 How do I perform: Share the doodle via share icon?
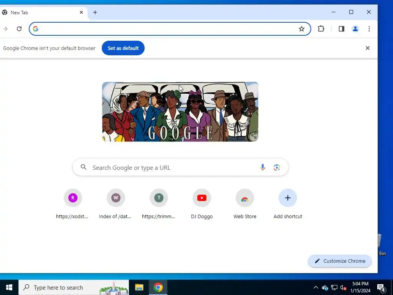pyautogui.click(x=253, y=136)
